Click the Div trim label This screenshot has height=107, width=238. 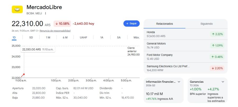pyautogui.click(x=104, y=93)
